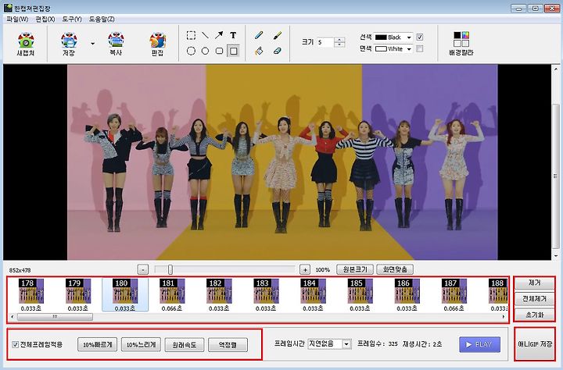Select frame thumbnail 185
This screenshot has height=370, width=563.
coord(360,294)
